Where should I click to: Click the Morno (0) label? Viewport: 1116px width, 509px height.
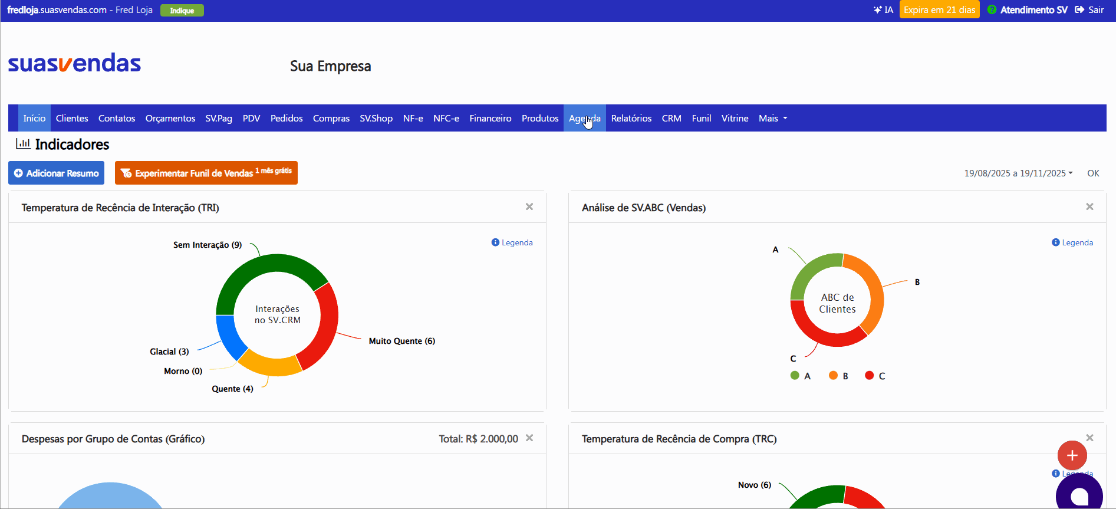pos(183,371)
